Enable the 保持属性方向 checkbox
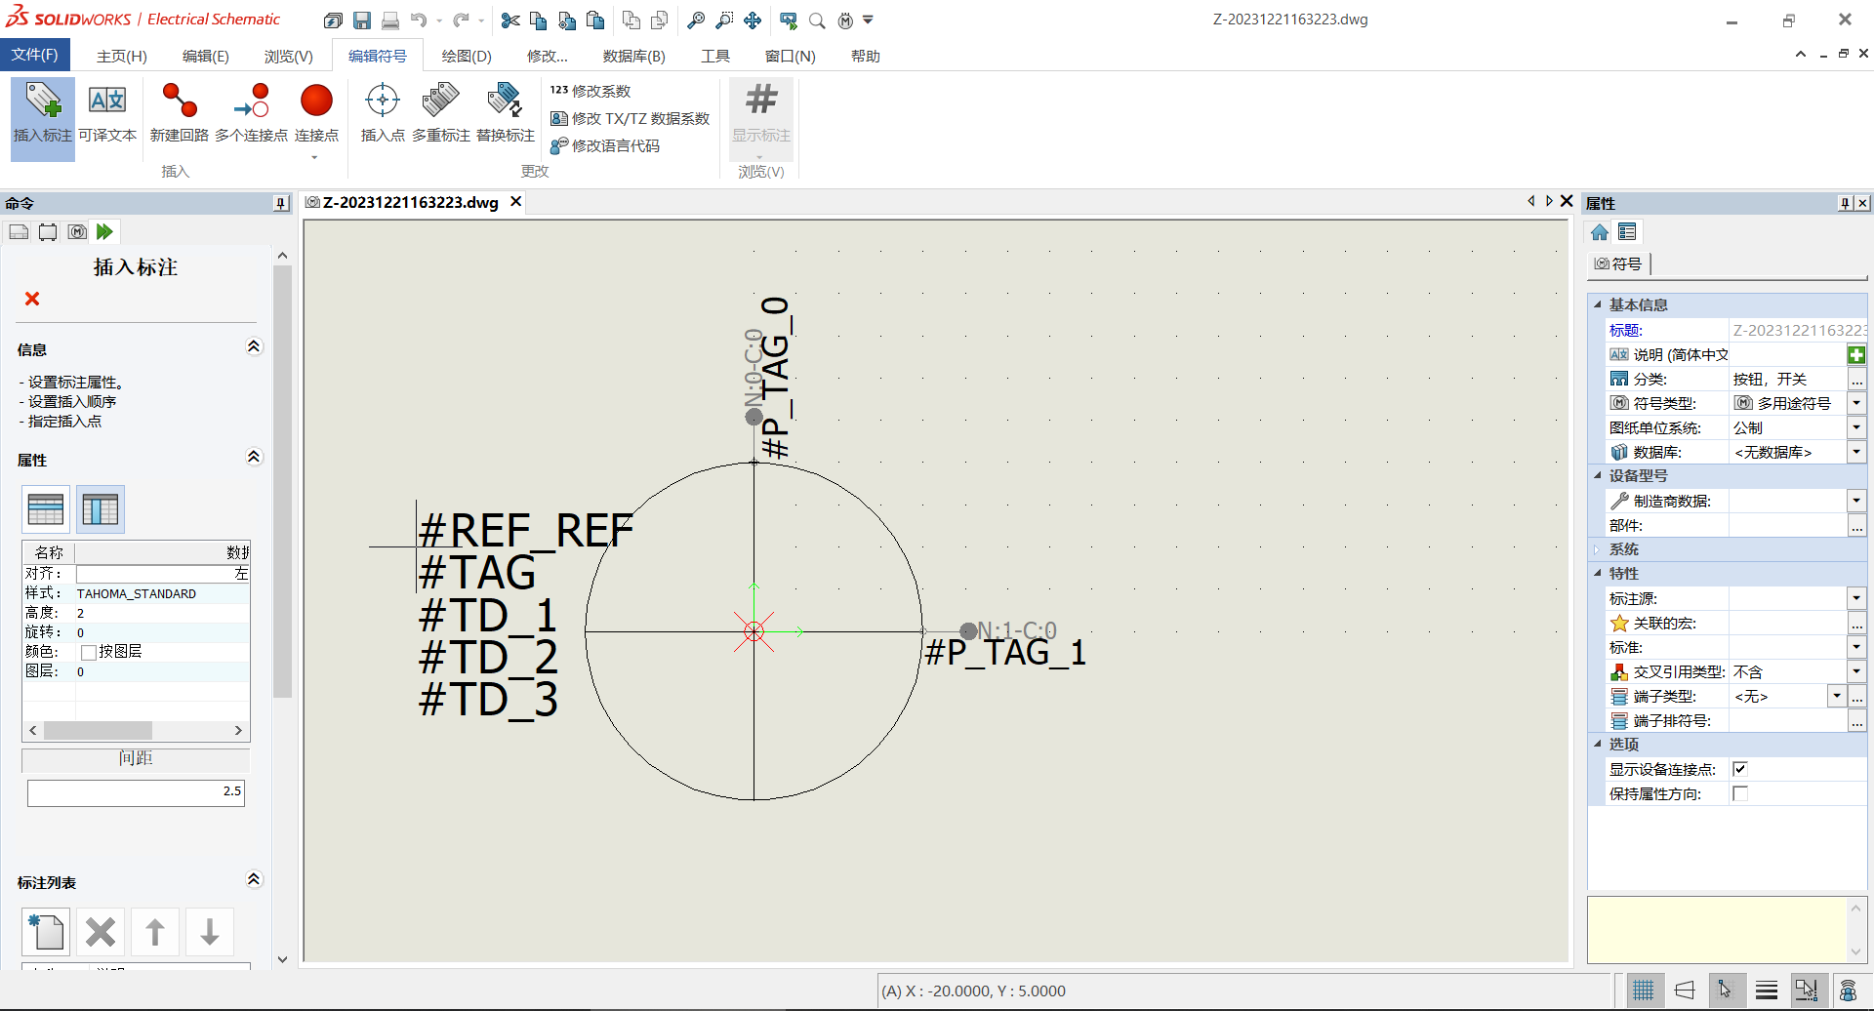 1740,793
